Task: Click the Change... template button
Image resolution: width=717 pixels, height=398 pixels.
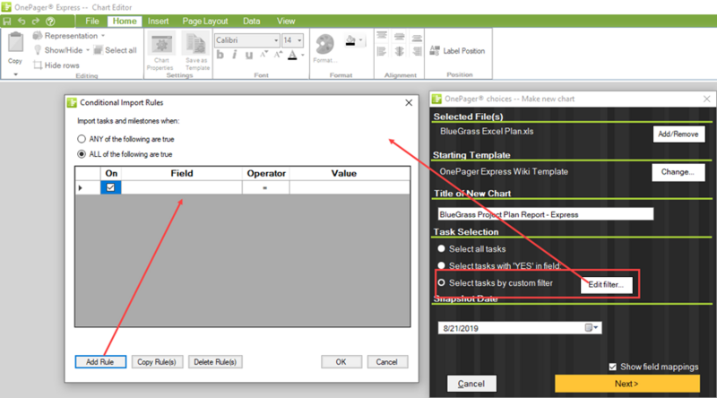Action: tap(678, 172)
